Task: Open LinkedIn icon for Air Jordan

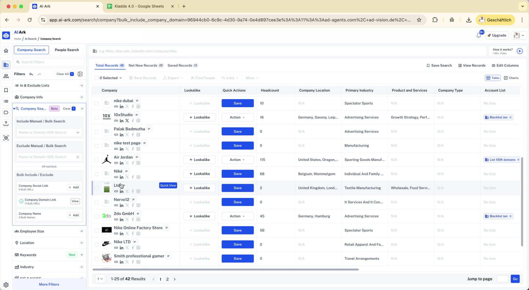Action: 122,163
